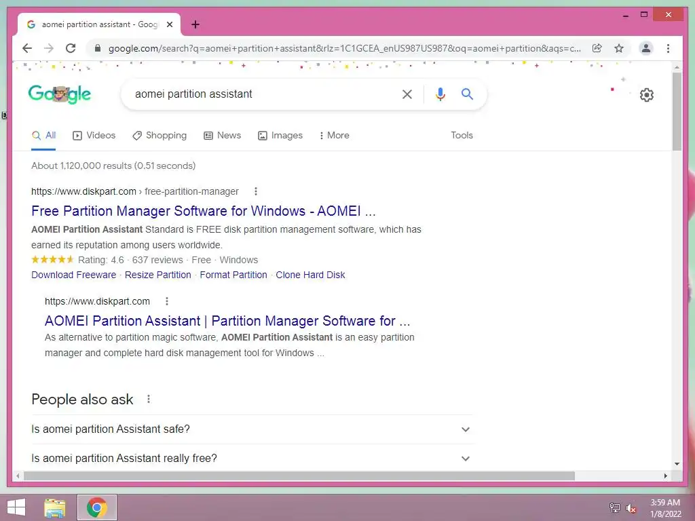Click the 'People also ask' heading
The height and width of the screenshot is (521, 695).
pyautogui.click(x=82, y=399)
